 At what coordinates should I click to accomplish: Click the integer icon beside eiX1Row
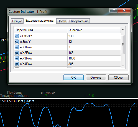point(17,47)
